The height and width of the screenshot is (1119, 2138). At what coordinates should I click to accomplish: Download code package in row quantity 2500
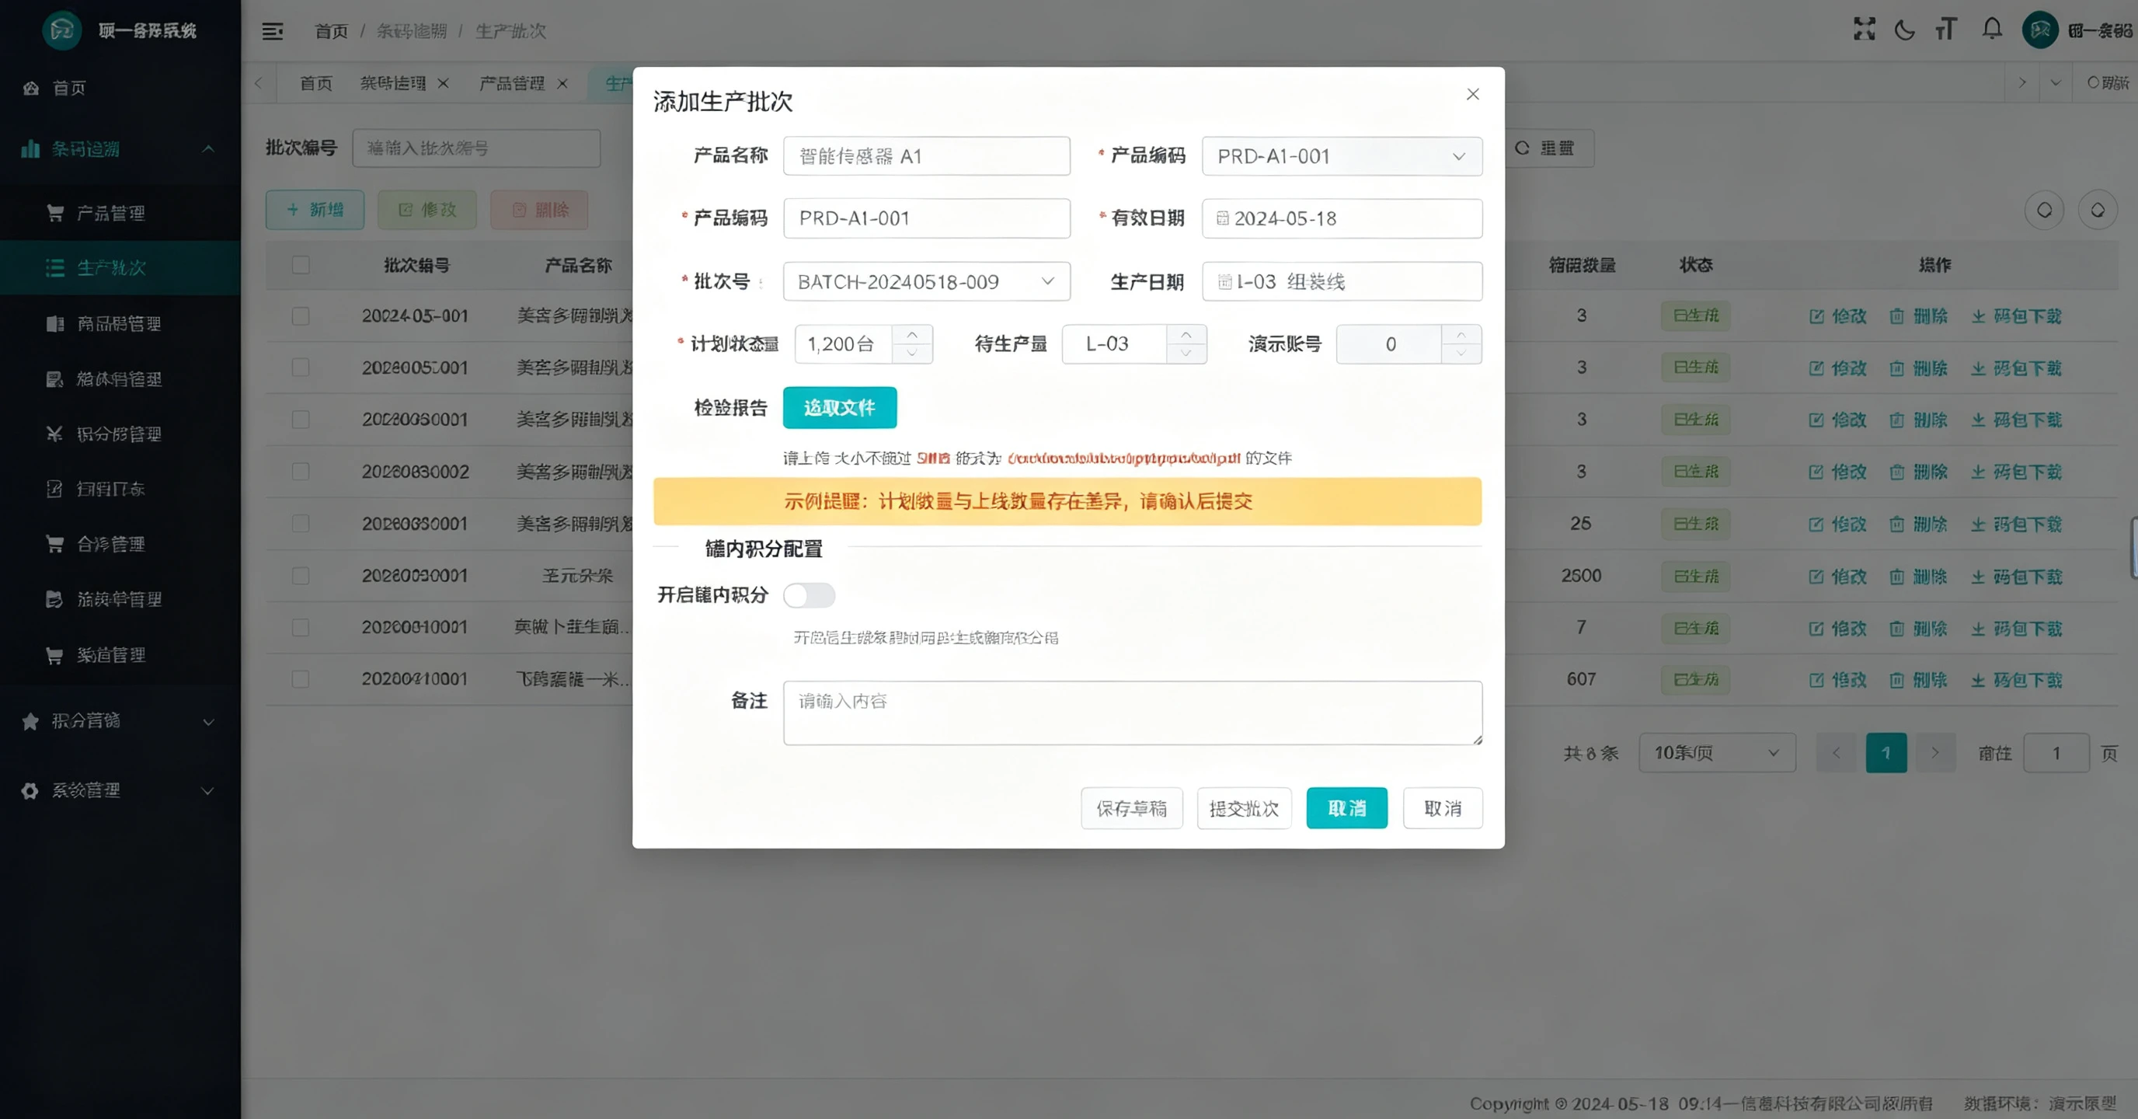(x=2016, y=576)
